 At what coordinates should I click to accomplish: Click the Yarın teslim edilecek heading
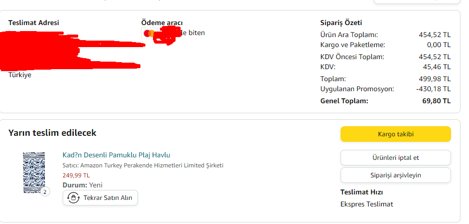pyautogui.click(x=52, y=133)
